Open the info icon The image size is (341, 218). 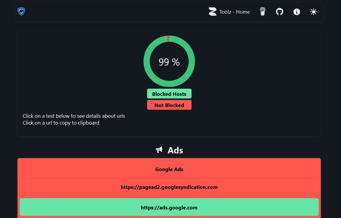[x=297, y=12]
